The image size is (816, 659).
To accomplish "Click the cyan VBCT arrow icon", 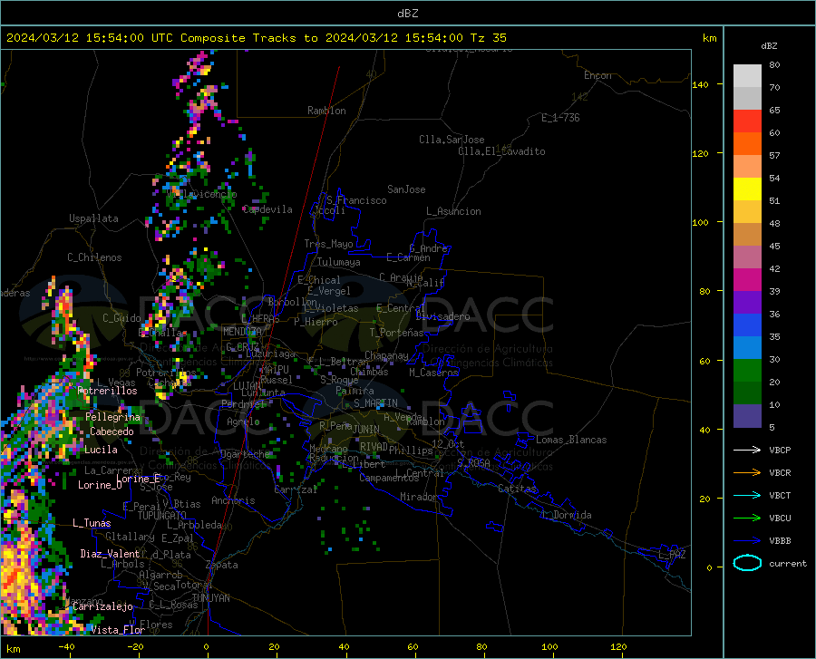I will coord(747,495).
